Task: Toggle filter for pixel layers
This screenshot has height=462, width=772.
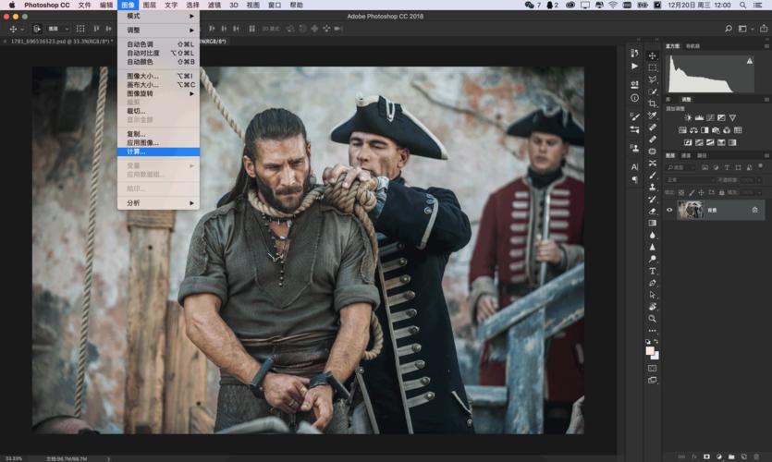Action: (705, 167)
